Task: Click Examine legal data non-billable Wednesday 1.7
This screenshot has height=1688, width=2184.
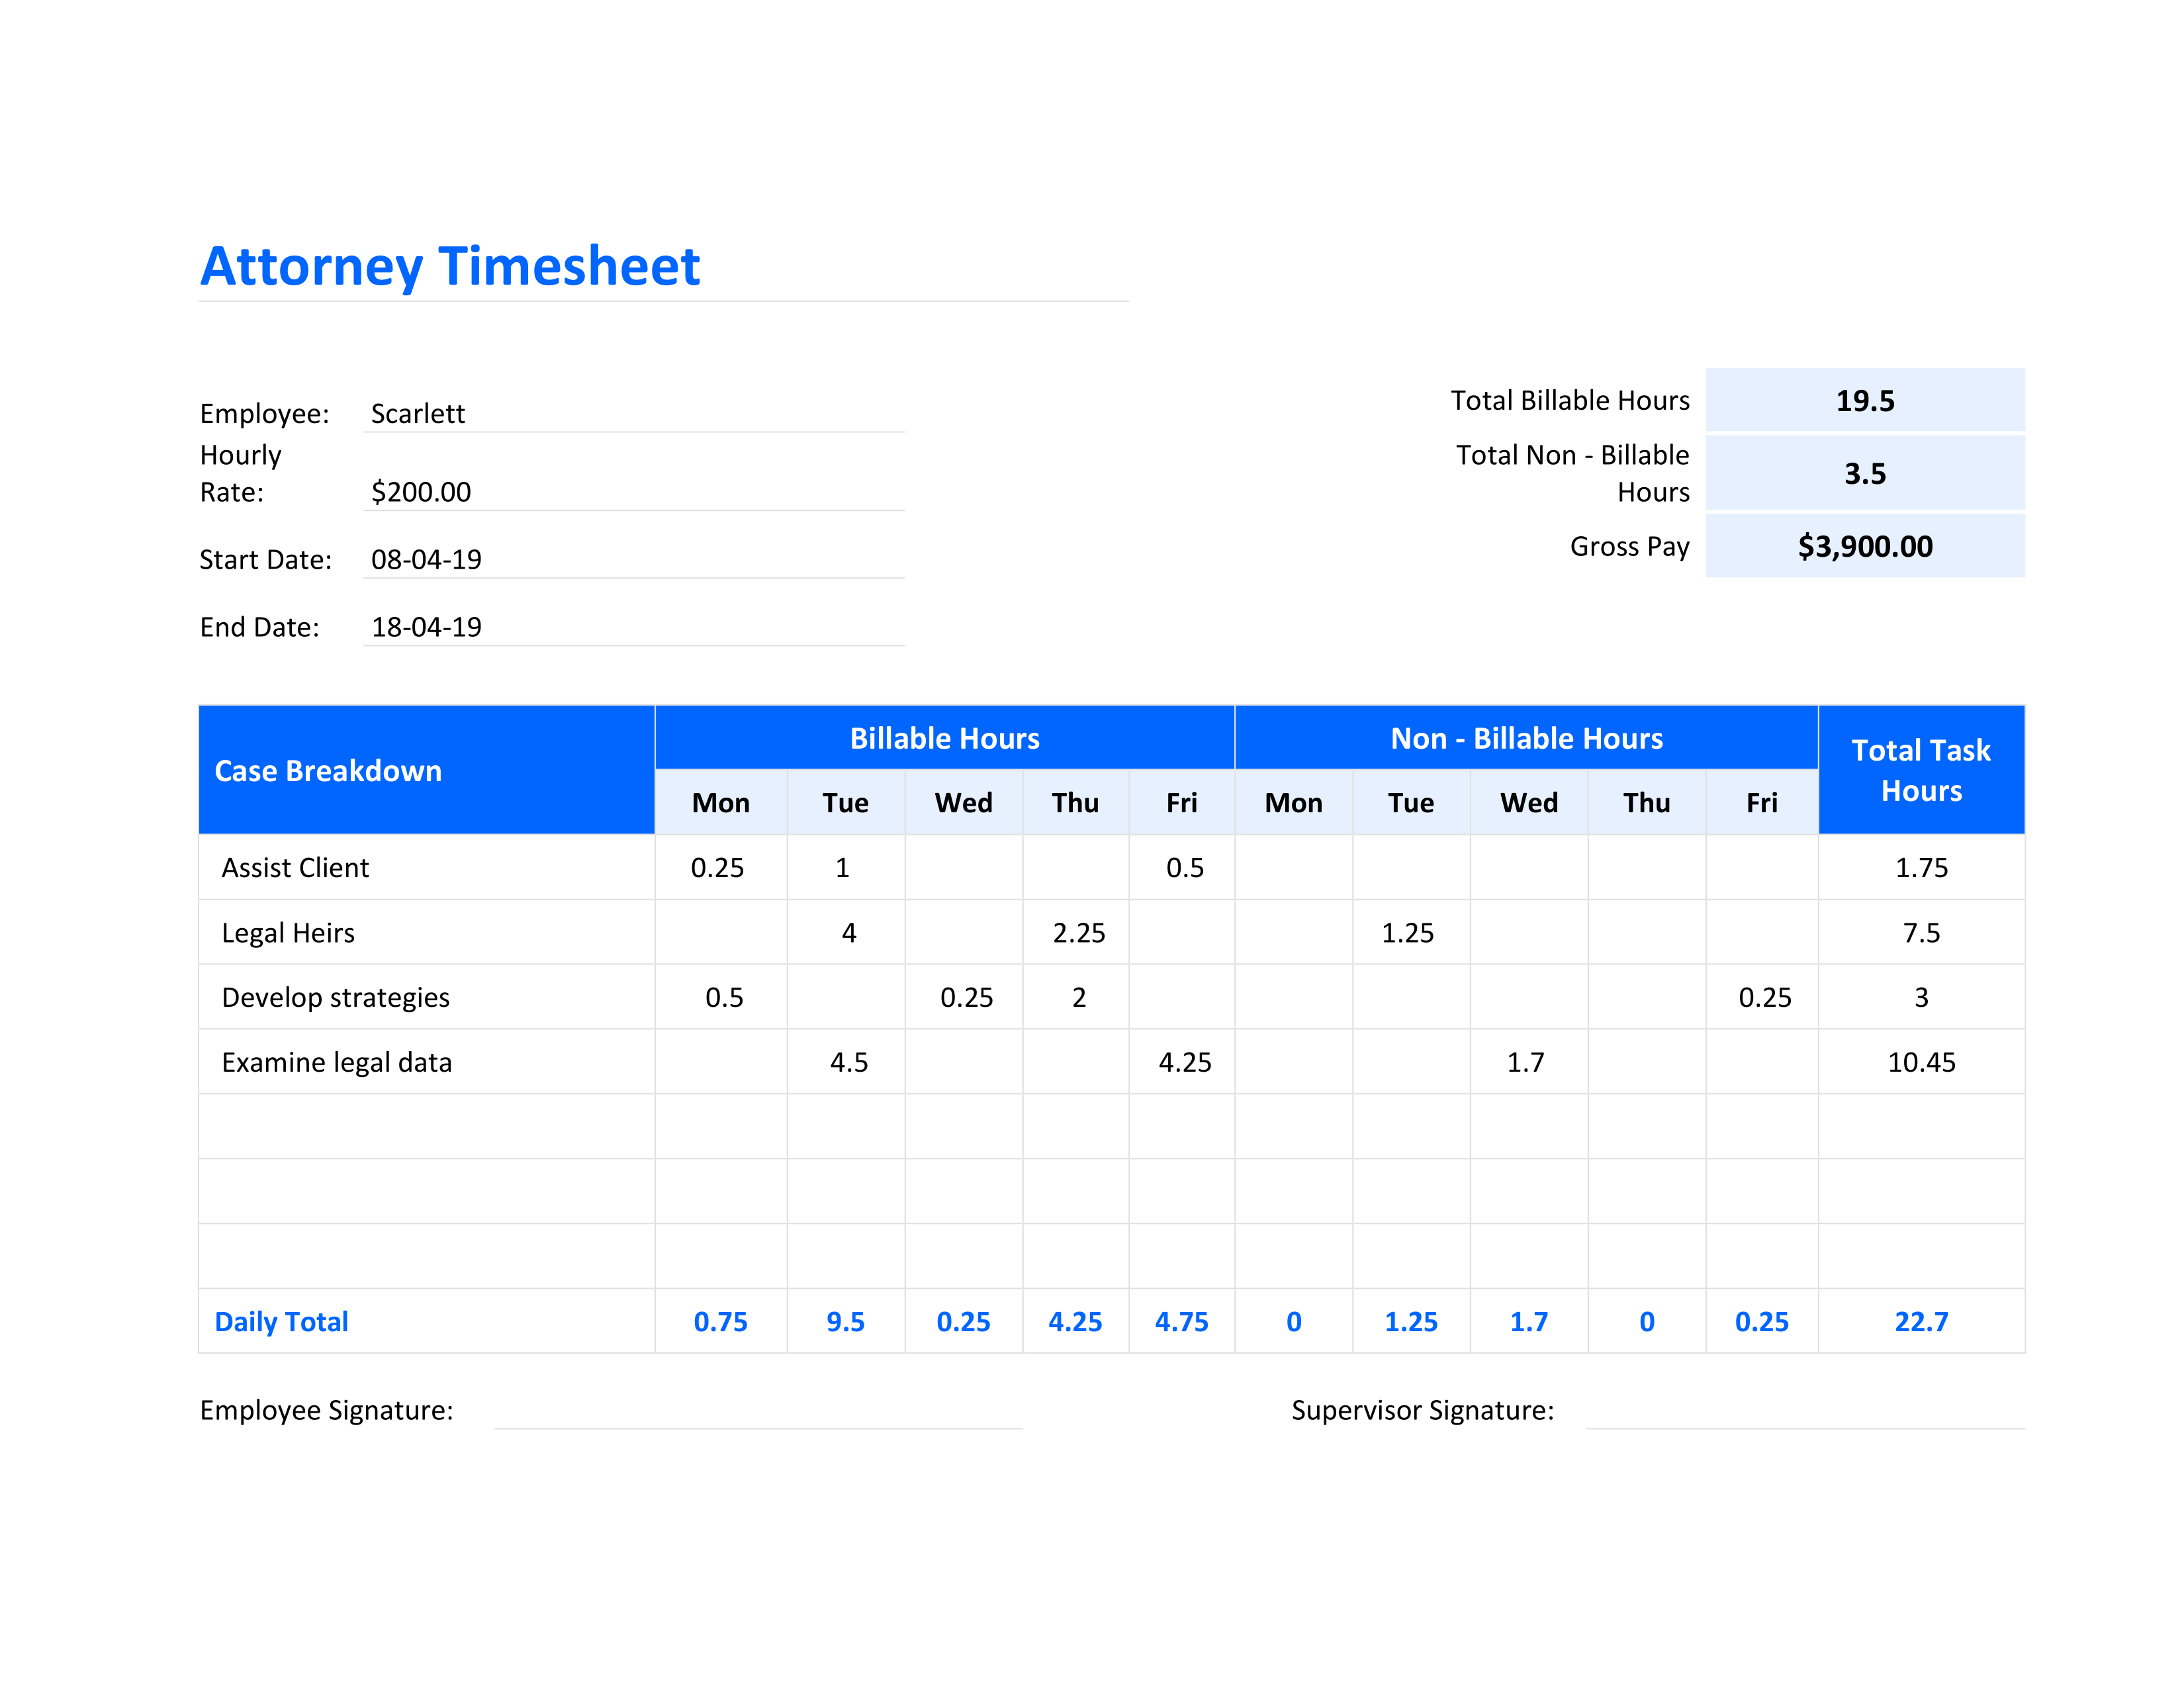Action: point(1529,1062)
